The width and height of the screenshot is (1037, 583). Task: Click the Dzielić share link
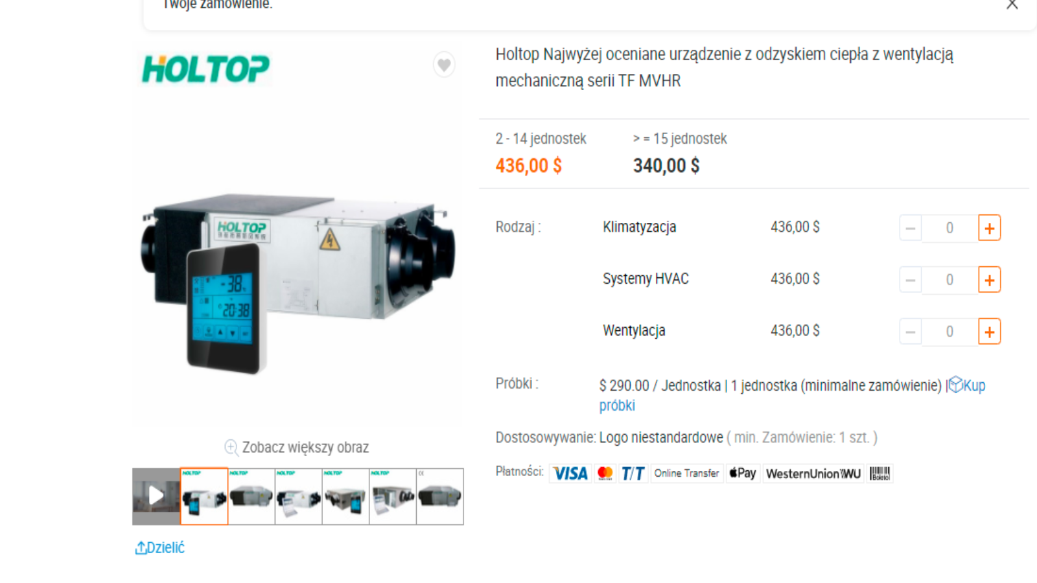click(x=159, y=548)
